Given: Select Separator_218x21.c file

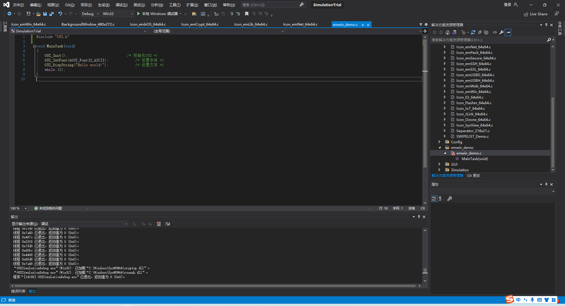Looking at the screenshot, I should point(473,131).
